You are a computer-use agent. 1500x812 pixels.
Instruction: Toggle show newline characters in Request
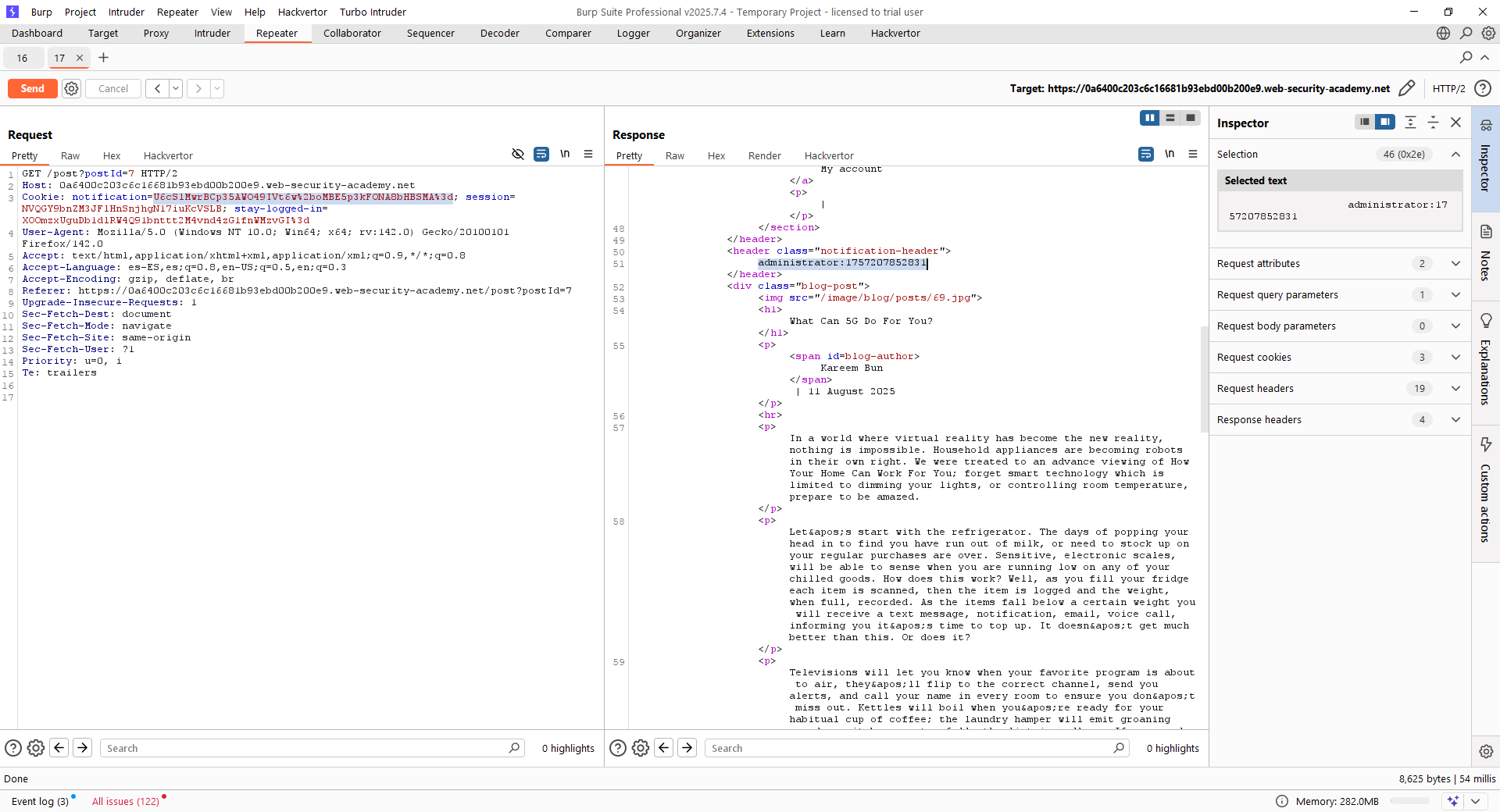click(565, 155)
